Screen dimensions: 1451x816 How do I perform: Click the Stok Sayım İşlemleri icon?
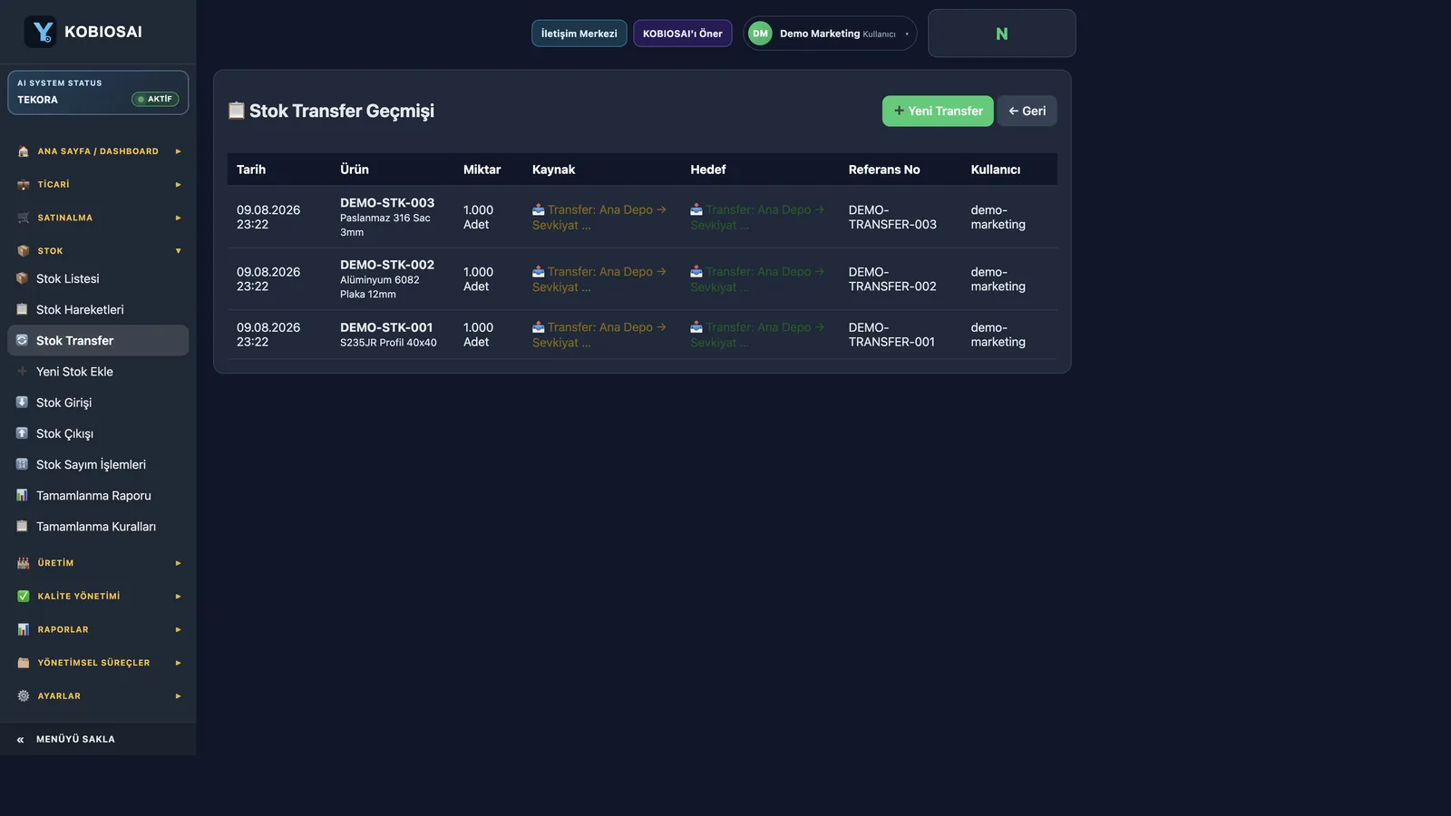click(22, 464)
